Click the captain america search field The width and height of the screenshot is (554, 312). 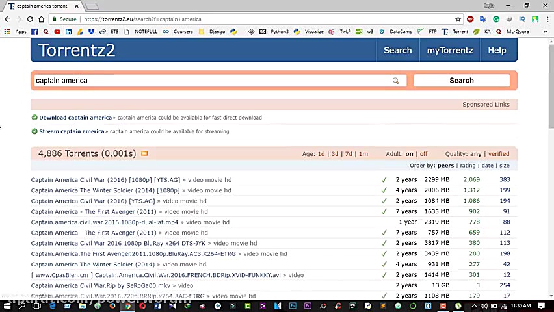click(219, 81)
